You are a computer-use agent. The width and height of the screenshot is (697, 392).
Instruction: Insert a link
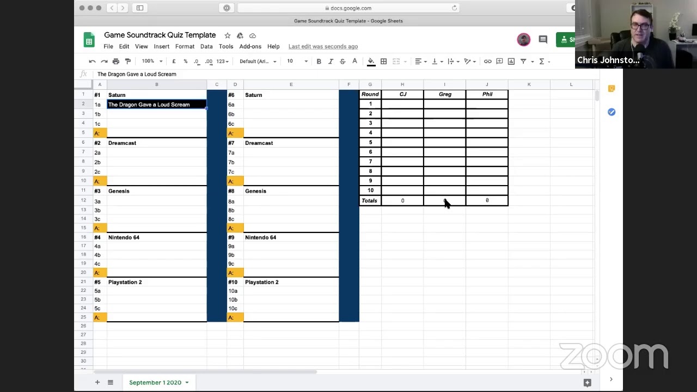[x=487, y=62]
